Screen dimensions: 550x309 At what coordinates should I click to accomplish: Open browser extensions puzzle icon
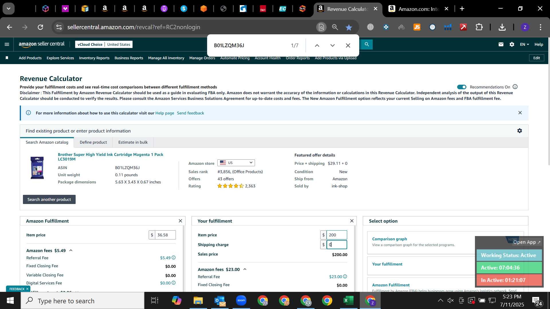pos(479,27)
